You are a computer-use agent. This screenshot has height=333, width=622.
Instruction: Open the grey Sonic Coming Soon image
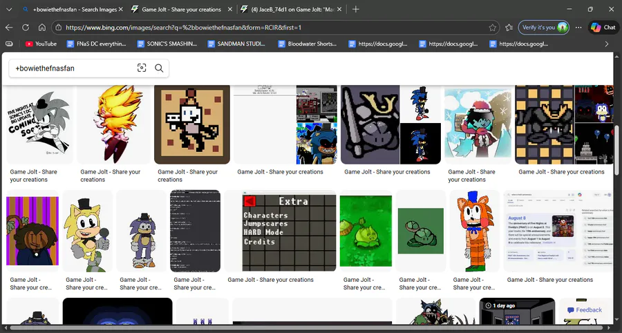[x=39, y=124]
